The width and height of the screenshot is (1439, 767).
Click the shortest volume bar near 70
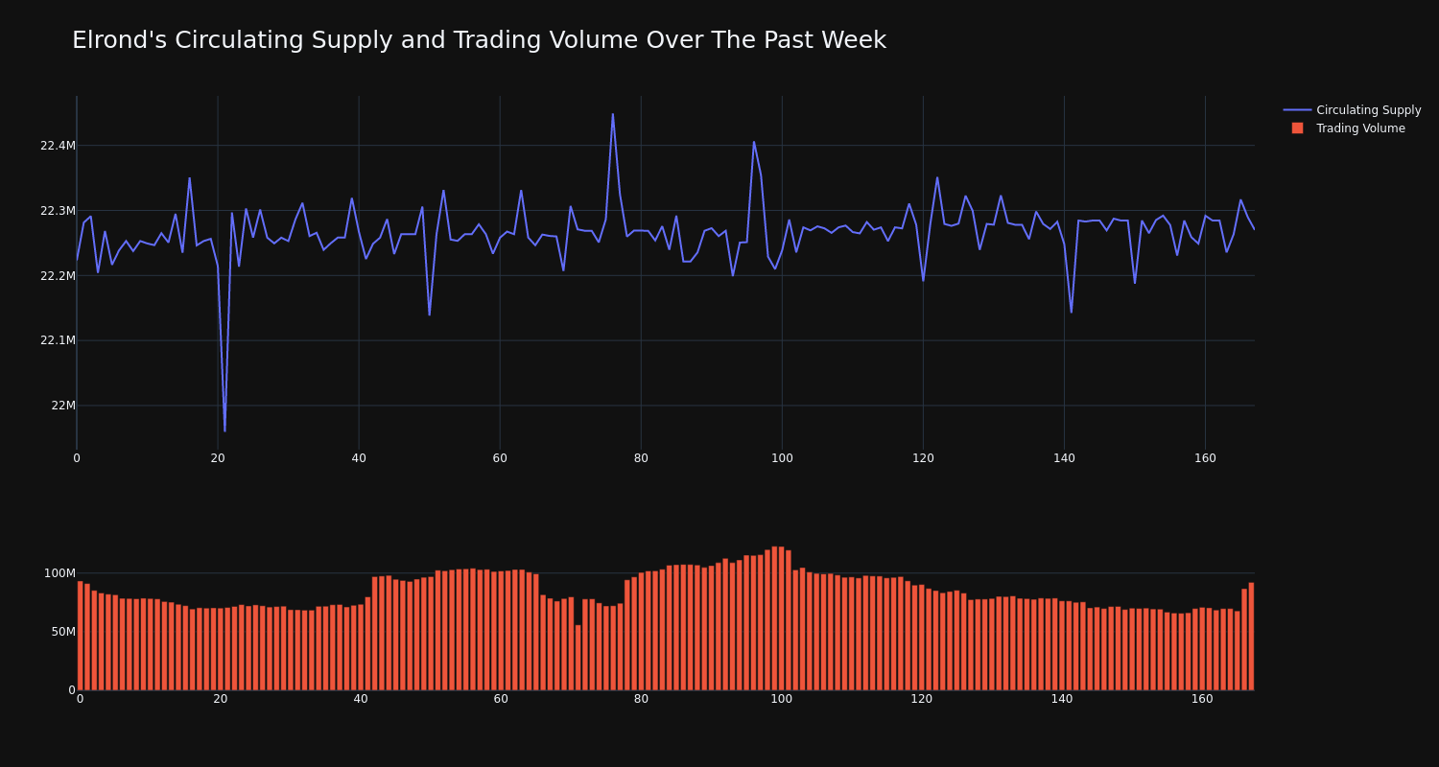click(578, 658)
